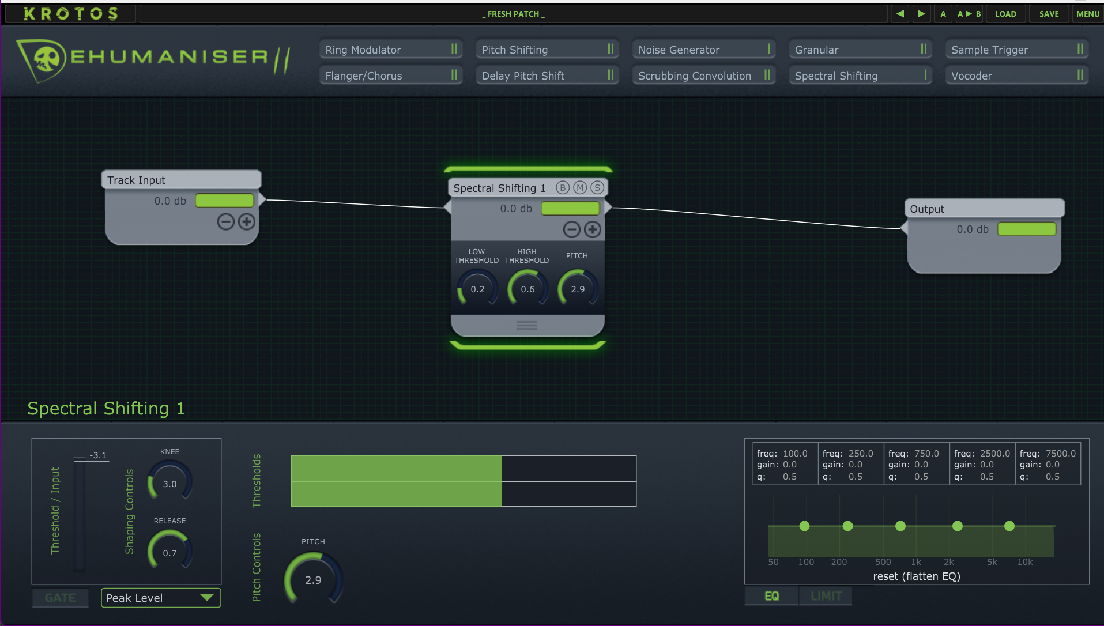Image resolution: width=1104 pixels, height=626 pixels.
Task: Decrease Track Input level with minus icon
Action: [x=226, y=221]
